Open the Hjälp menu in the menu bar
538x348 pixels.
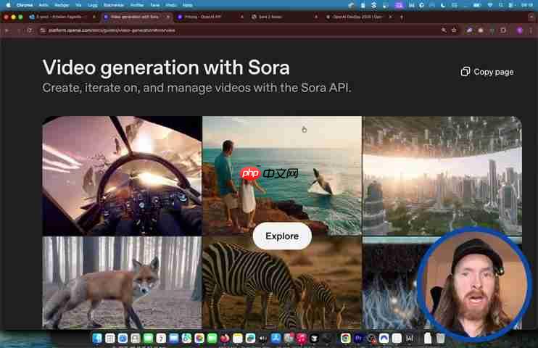pyautogui.click(x=187, y=5)
